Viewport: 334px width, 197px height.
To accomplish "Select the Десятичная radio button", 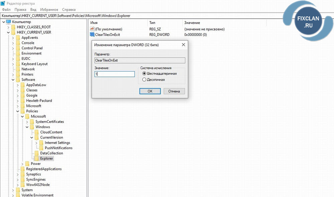I will [x=144, y=80].
